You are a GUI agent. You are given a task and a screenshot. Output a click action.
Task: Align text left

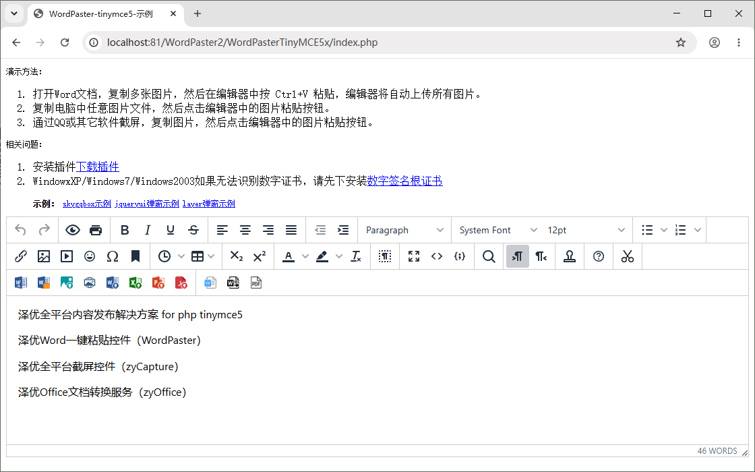point(222,230)
